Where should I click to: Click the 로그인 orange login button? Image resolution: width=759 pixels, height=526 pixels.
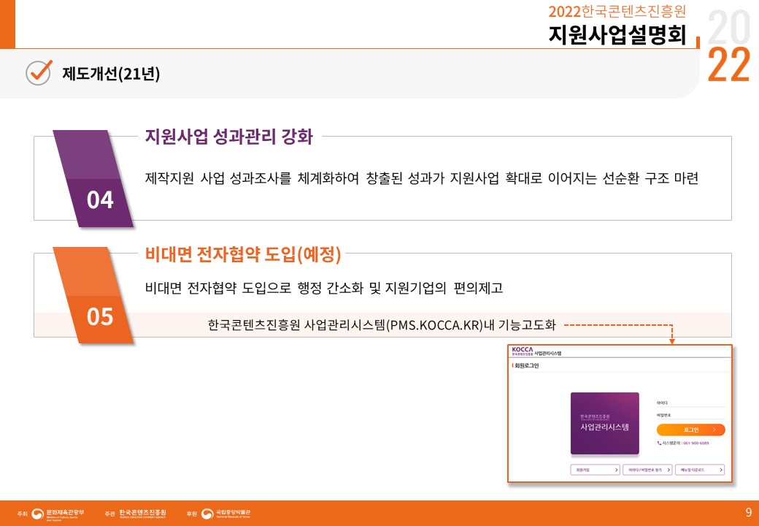pos(690,430)
